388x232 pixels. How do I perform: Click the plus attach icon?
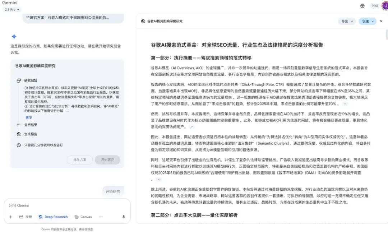11,217
